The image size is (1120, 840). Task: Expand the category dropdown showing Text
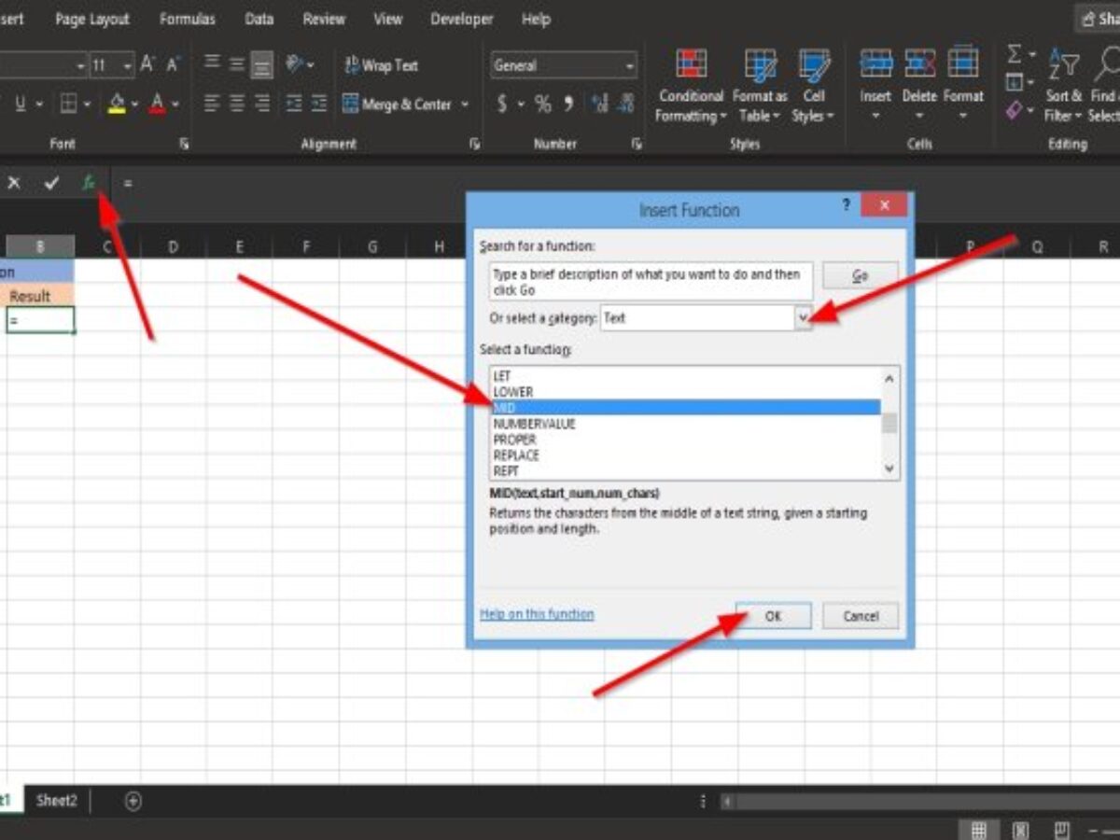click(x=803, y=318)
